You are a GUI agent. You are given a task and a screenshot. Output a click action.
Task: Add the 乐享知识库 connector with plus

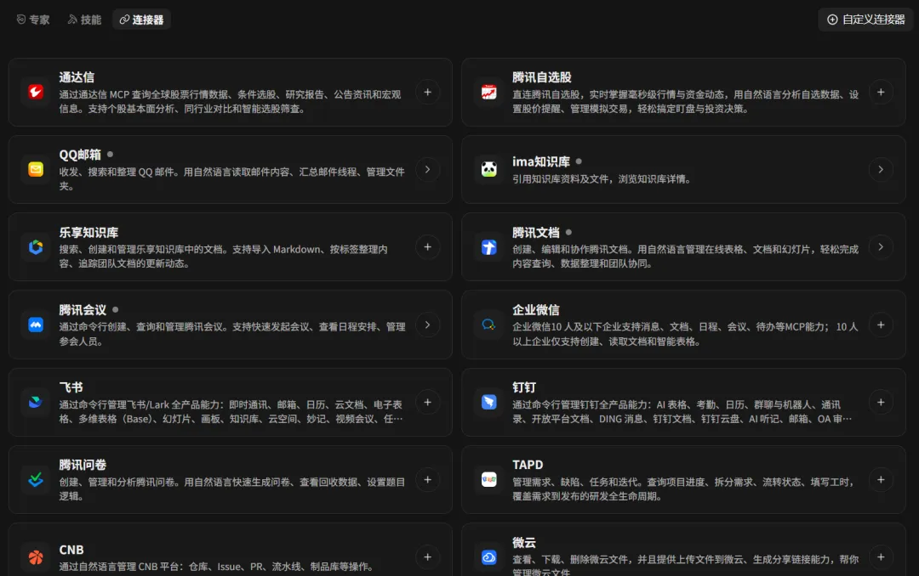coord(428,247)
